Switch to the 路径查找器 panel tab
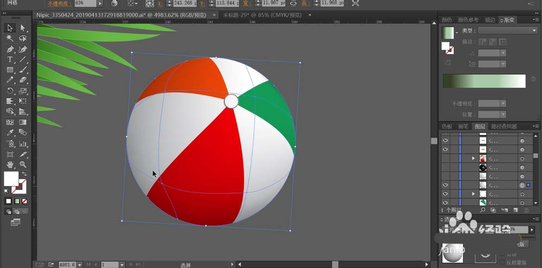This screenshot has height=268, width=542. click(504, 126)
